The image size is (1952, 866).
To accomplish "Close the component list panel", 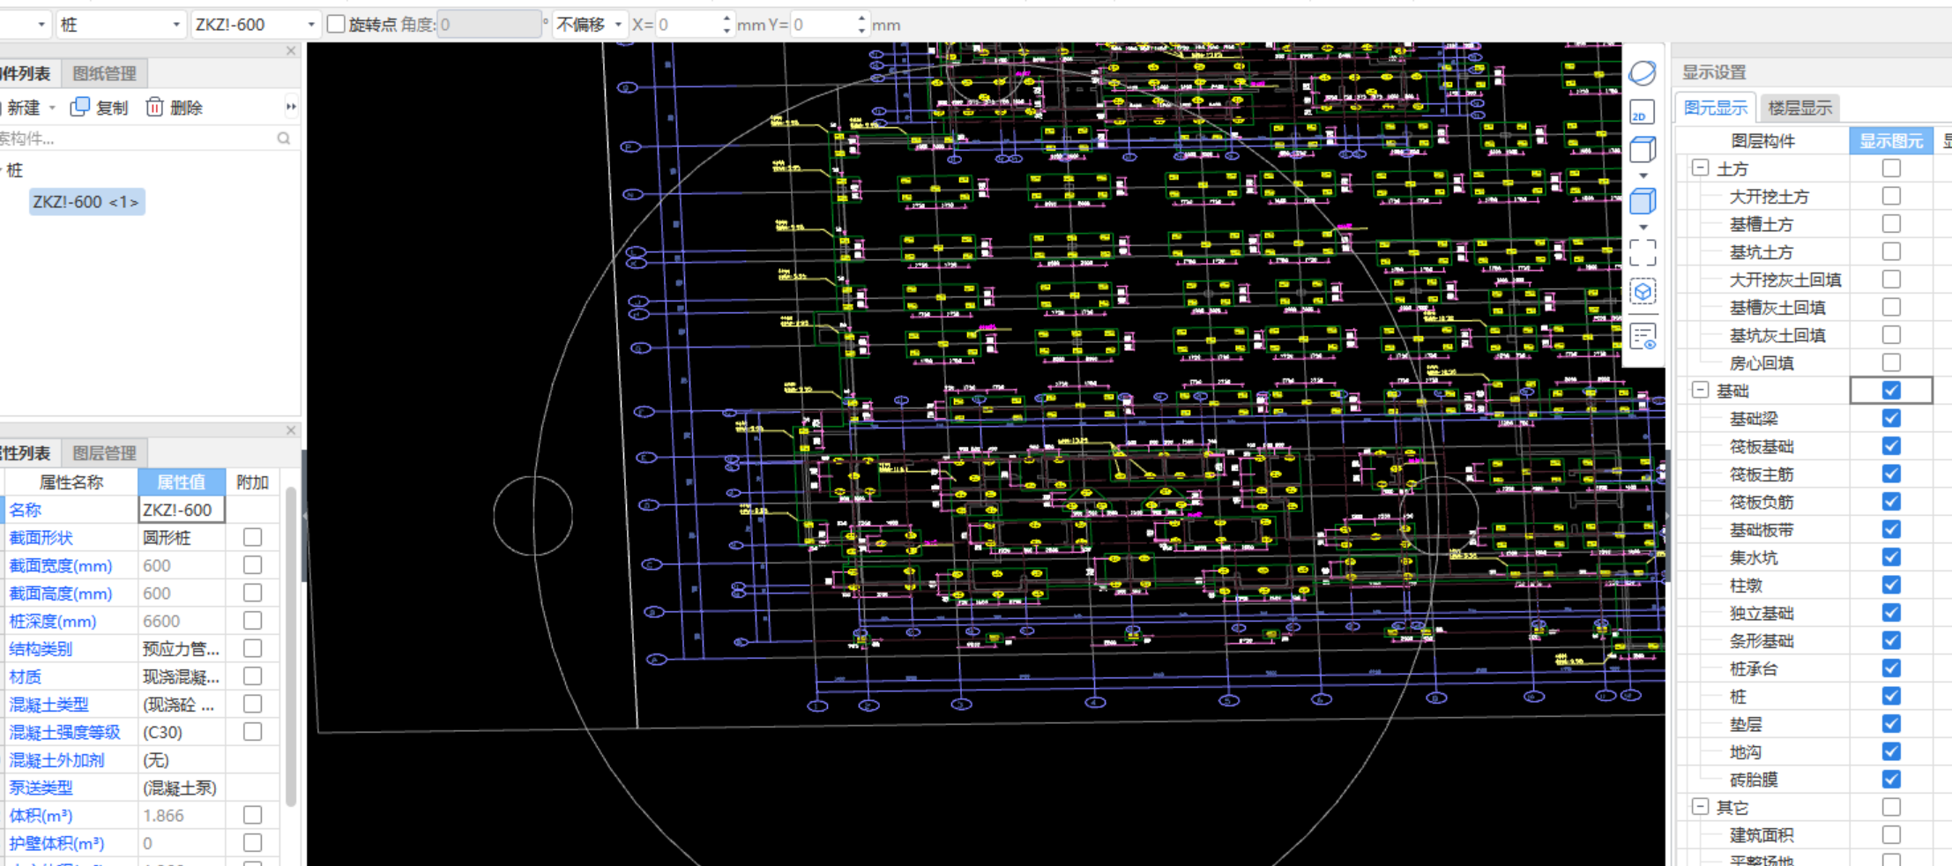I will coord(291,51).
